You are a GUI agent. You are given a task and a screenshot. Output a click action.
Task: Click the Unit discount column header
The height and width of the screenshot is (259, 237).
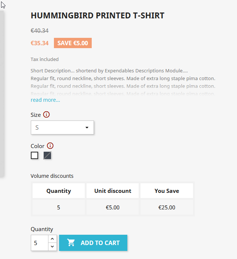coord(113,191)
